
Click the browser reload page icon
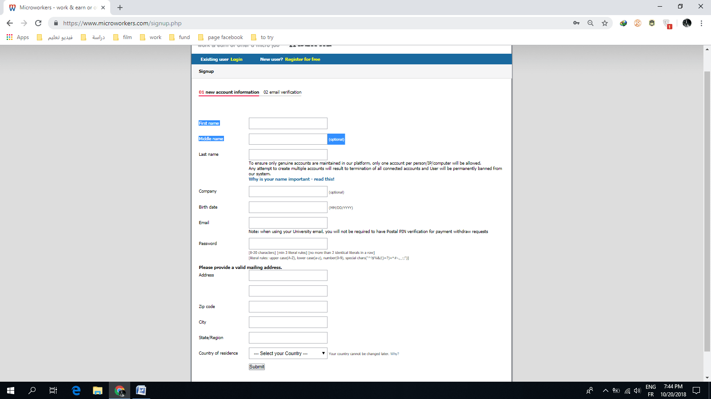pos(38,23)
